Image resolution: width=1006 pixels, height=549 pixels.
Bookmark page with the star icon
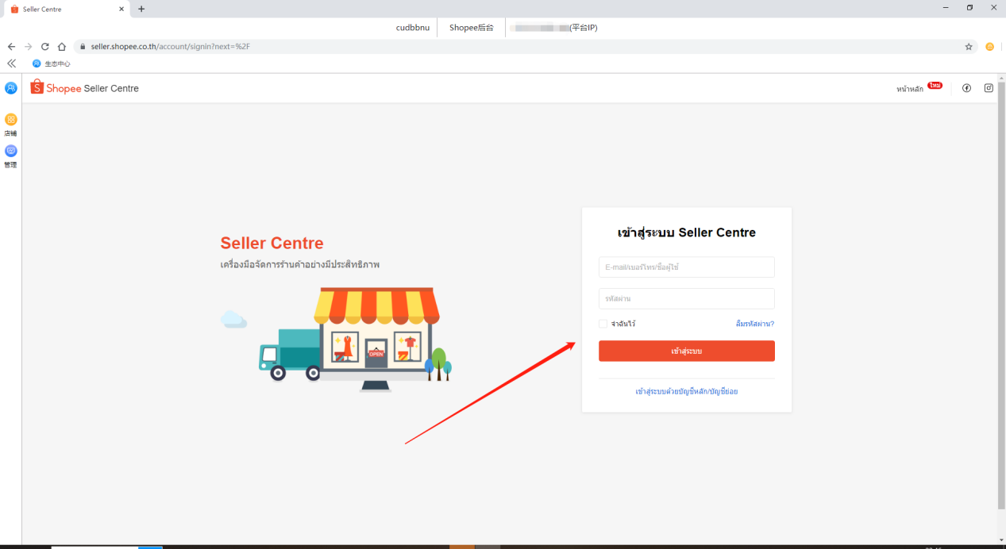click(969, 47)
